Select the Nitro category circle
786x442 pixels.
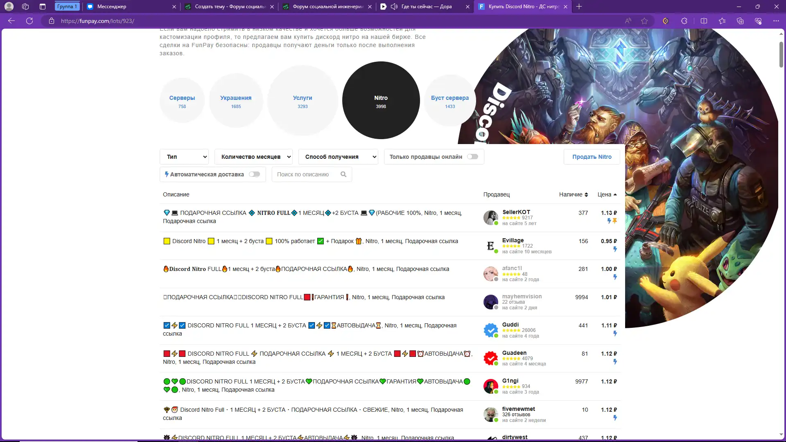point(381,100)
